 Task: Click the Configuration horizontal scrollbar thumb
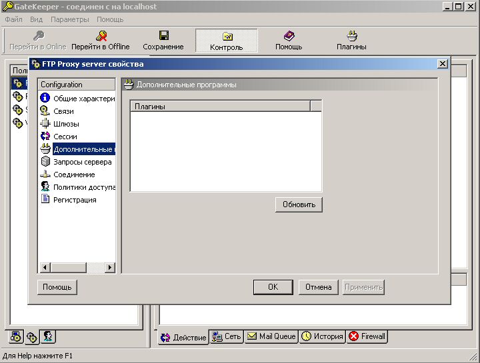click(68, 267)
